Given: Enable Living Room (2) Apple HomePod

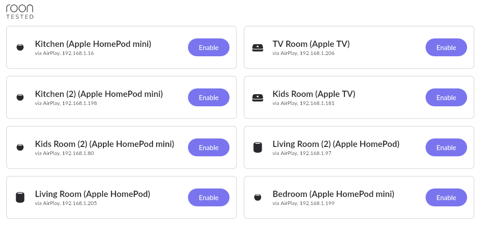Looking at the screenshot, I should [x=446, y=147].
